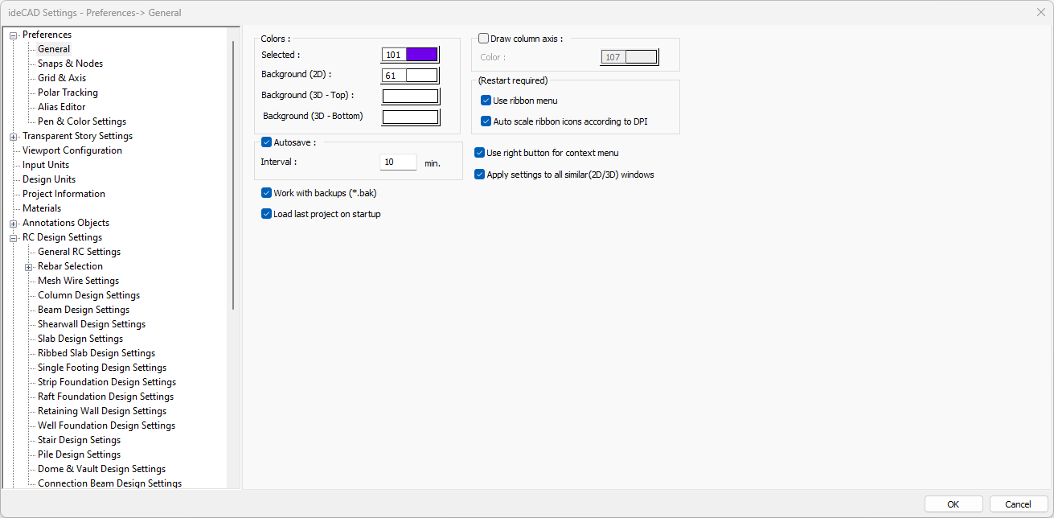
Task: Open Beam Design Settings
Action: [x=84, y=310]
